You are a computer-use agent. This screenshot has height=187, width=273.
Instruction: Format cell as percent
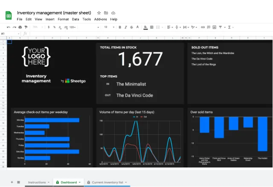tap(54, 27)
